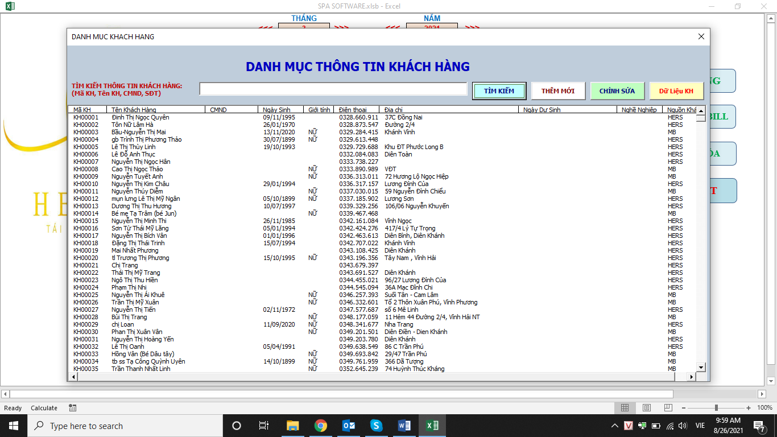Open Task View on the taskbar

pyautogui.click(x=264, y=426)
